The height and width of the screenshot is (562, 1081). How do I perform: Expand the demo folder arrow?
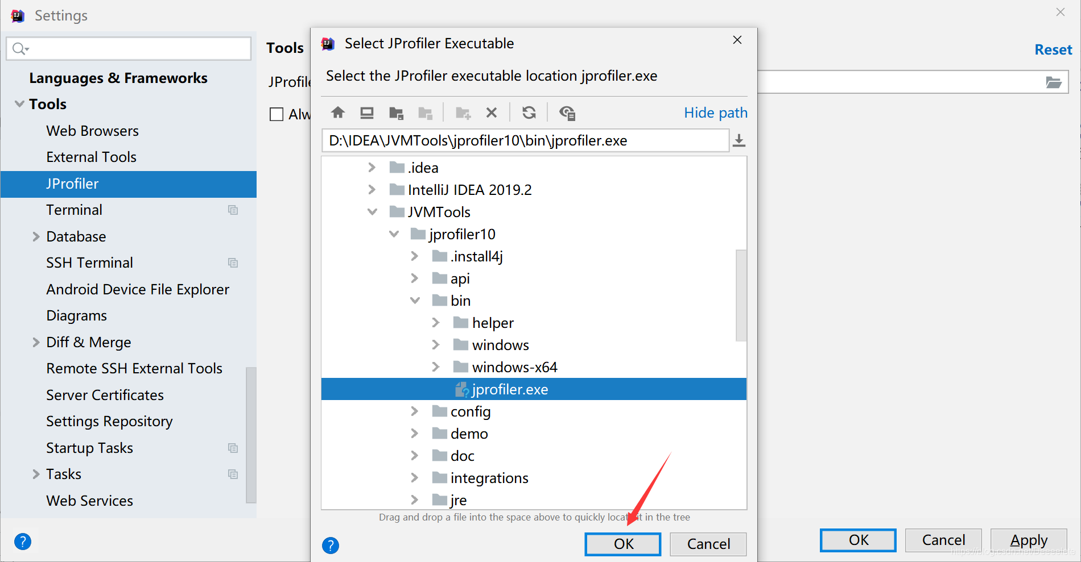click(x=415, y=433)
